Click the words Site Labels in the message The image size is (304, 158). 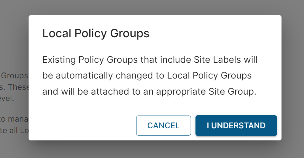217,60
